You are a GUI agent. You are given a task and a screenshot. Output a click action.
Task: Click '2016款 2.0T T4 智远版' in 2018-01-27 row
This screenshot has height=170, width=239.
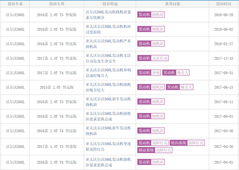coord(57,44)
